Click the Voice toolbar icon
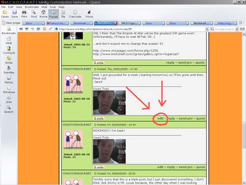 click(x=89, y=14)
